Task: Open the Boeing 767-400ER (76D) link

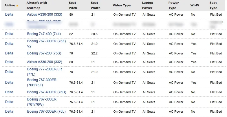Action: click(47, 92)
